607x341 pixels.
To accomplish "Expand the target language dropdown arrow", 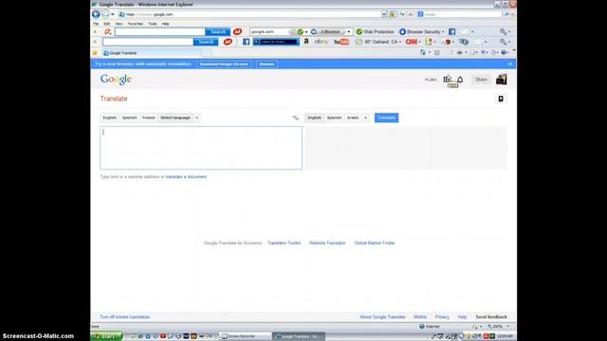I will click(x=365, y=117).
